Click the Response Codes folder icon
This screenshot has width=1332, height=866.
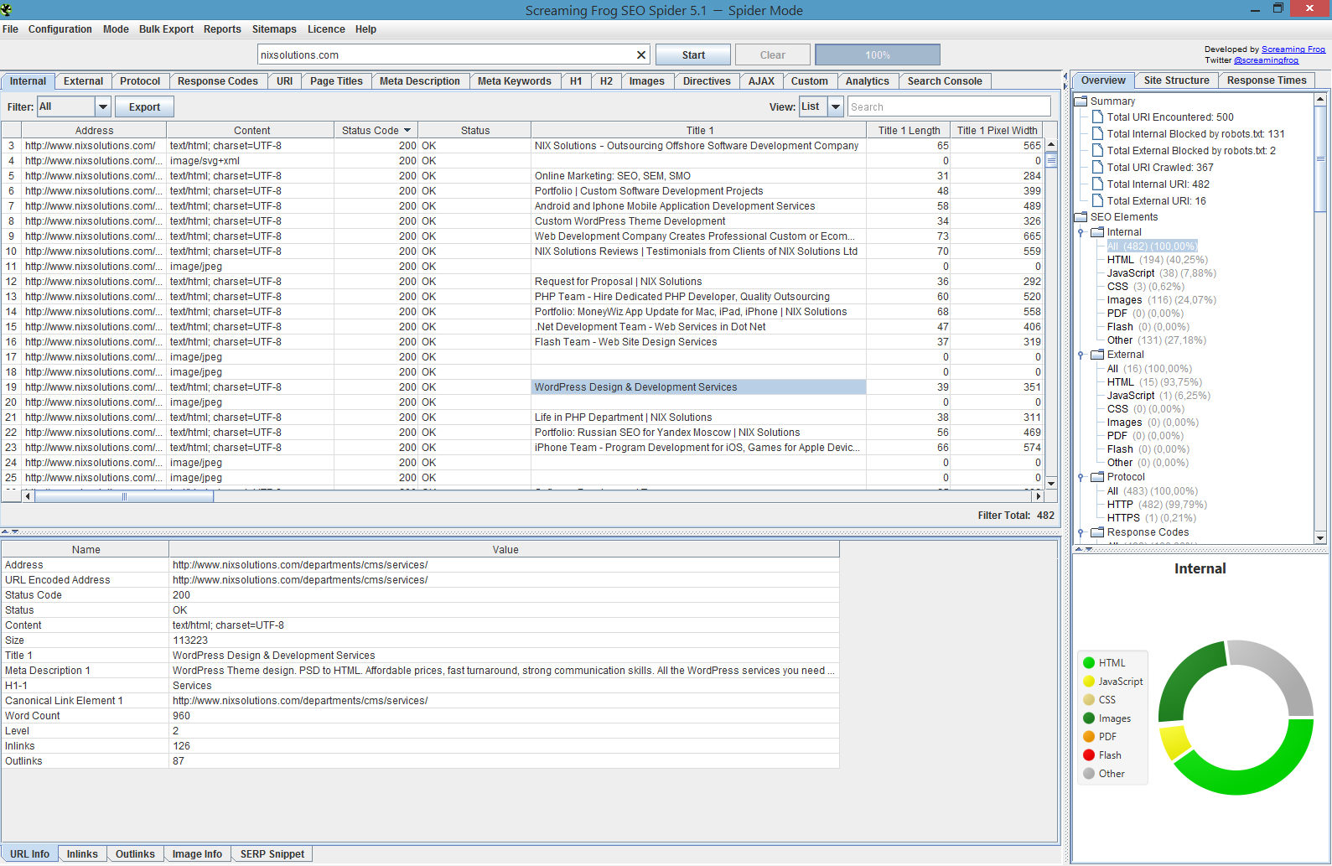click(1097, 532)
